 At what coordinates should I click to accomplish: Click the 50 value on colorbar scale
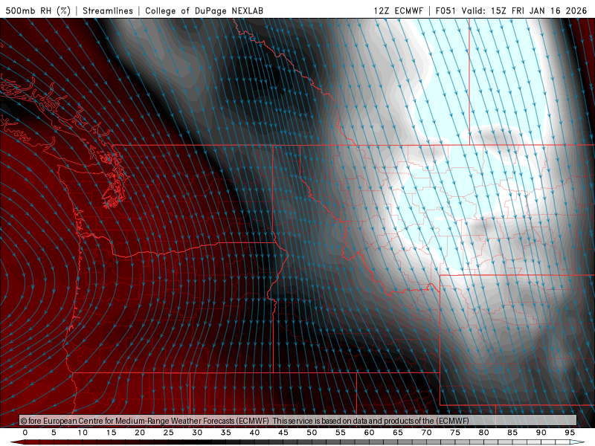pyautogui.click(x=312, y=433)
